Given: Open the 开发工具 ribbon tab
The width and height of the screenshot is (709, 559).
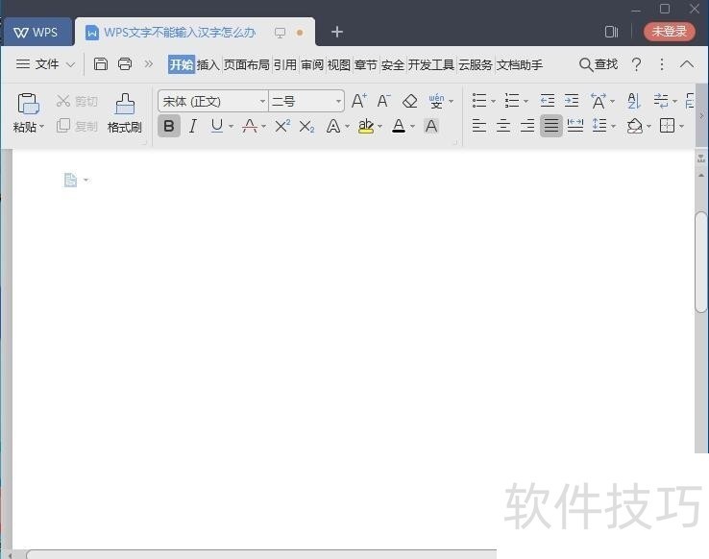Looking at the screenshot, I should click(431, 64).
